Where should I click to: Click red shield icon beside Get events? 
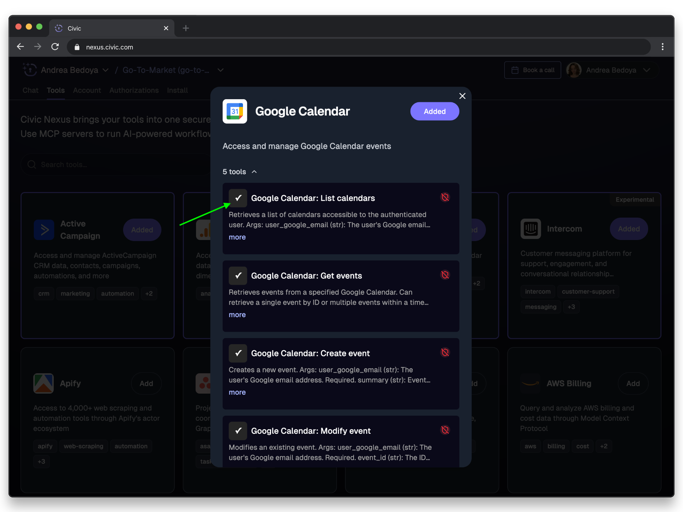pos(445,275)
